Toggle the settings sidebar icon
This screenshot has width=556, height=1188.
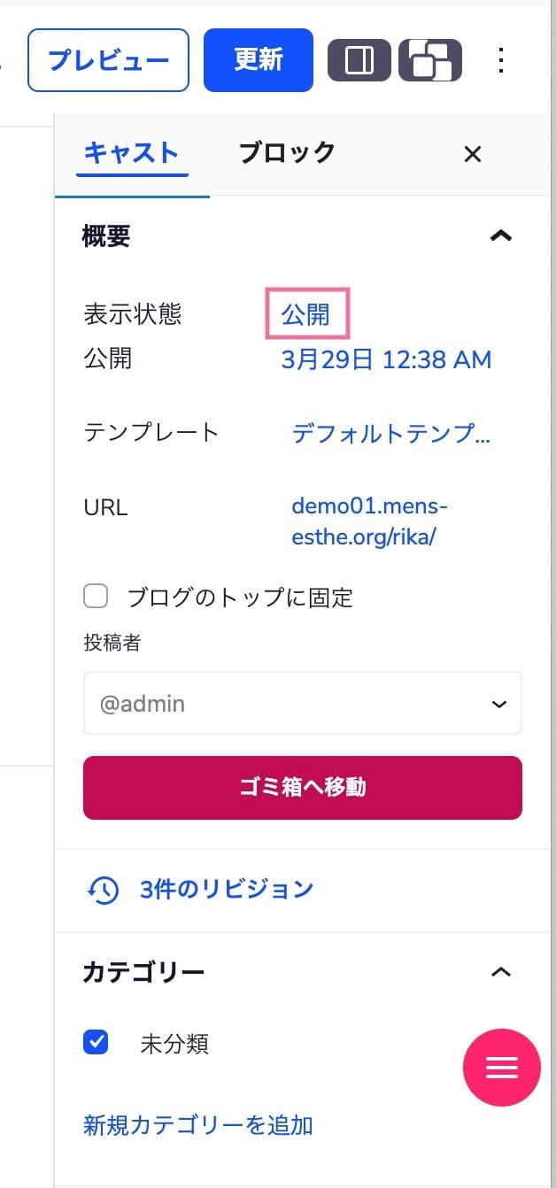coord(359,60)
